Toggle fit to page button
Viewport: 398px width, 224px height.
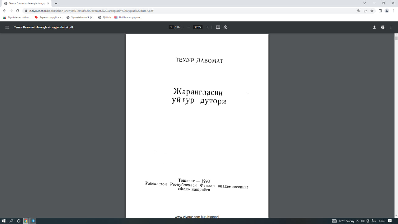pos(218,27)
